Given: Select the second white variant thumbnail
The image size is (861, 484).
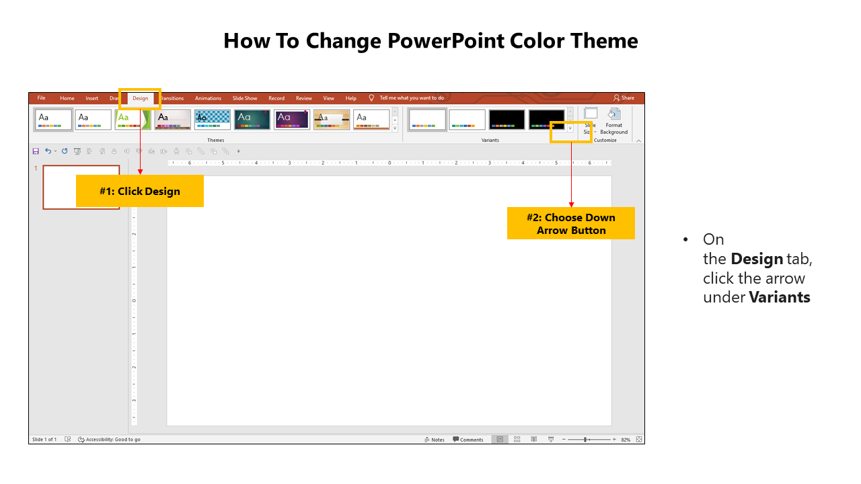Looking at the screenshot, I should click(467, 120).
